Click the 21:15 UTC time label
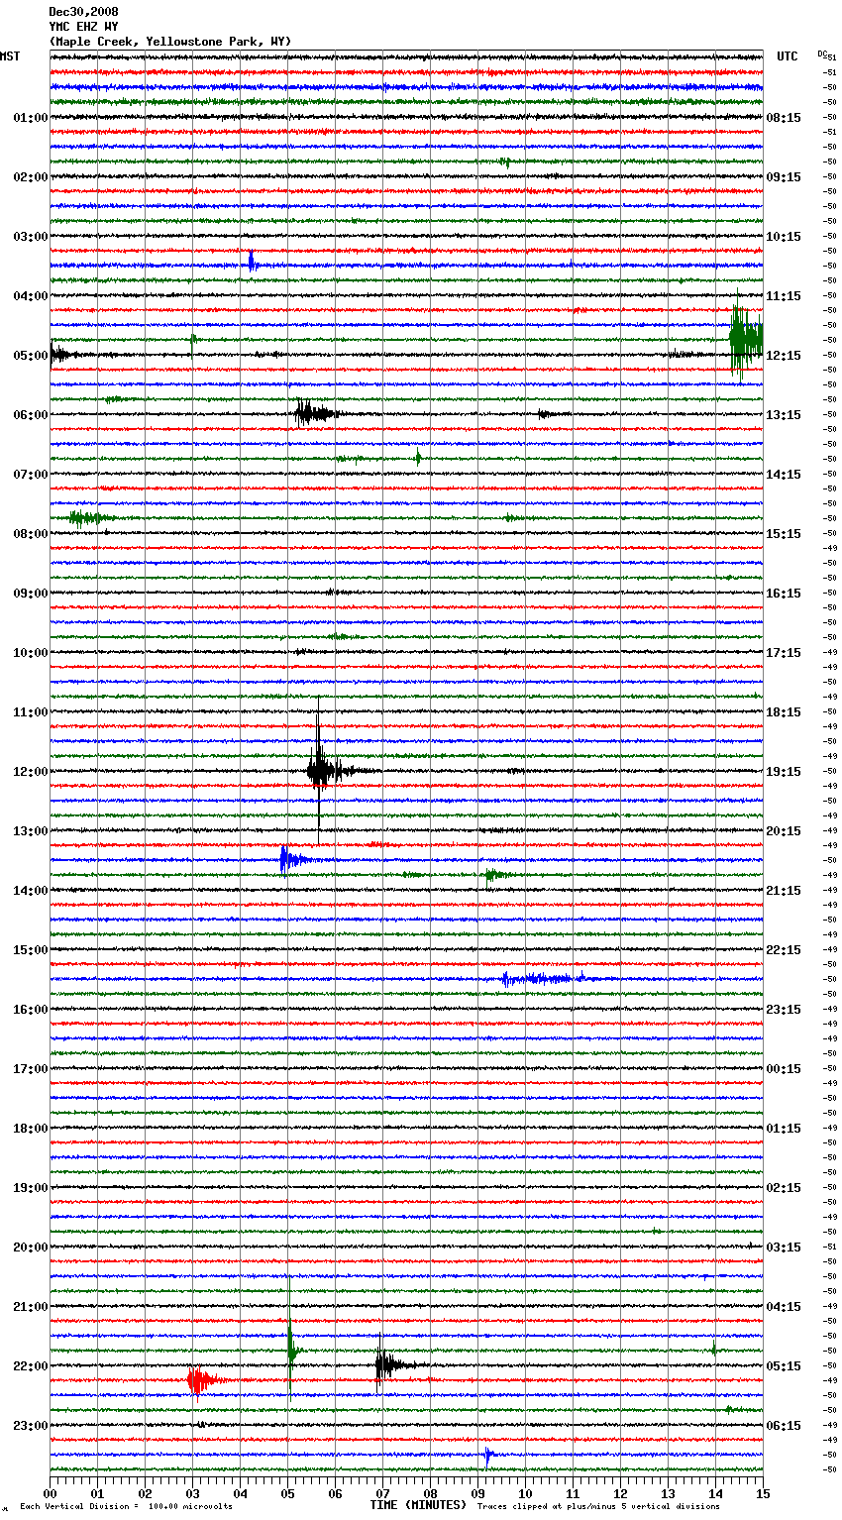 click(784, 891)
